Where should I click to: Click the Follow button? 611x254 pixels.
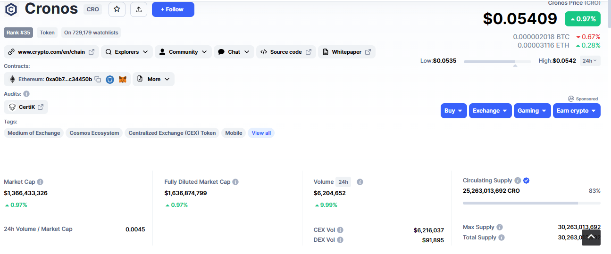coord(173,9)
